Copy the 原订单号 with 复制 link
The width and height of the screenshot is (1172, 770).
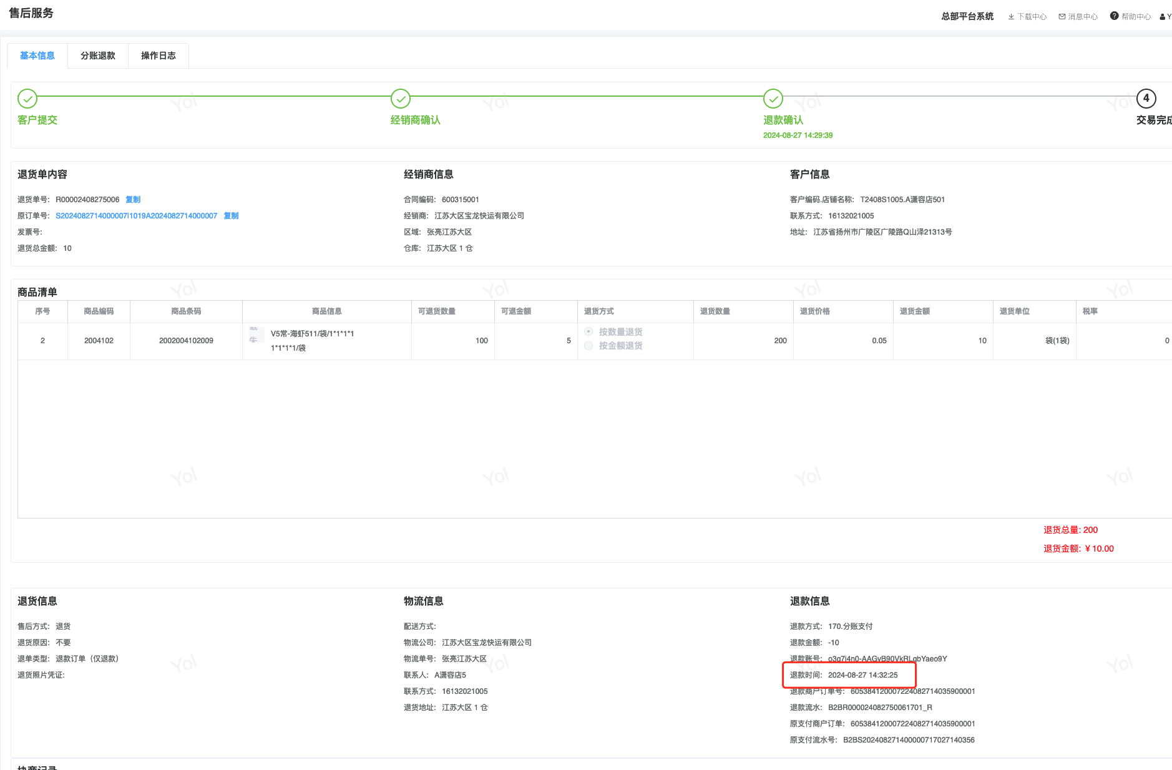231,216
